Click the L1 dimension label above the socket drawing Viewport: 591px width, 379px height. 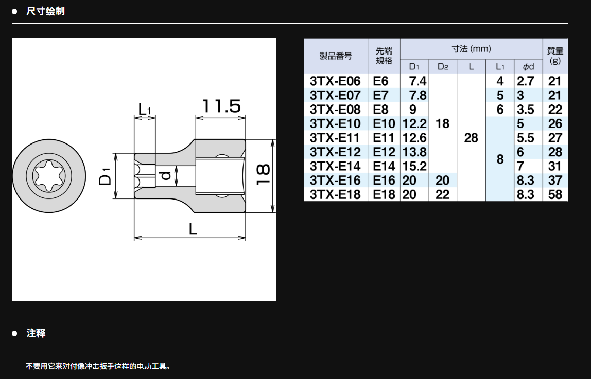(145, 109)
